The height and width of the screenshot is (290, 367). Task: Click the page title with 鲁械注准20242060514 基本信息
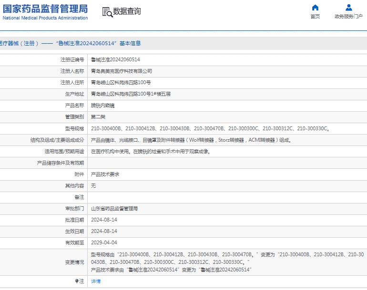(71, 43)
